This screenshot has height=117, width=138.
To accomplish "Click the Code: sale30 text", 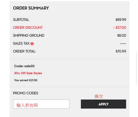I will click(24, 66).
